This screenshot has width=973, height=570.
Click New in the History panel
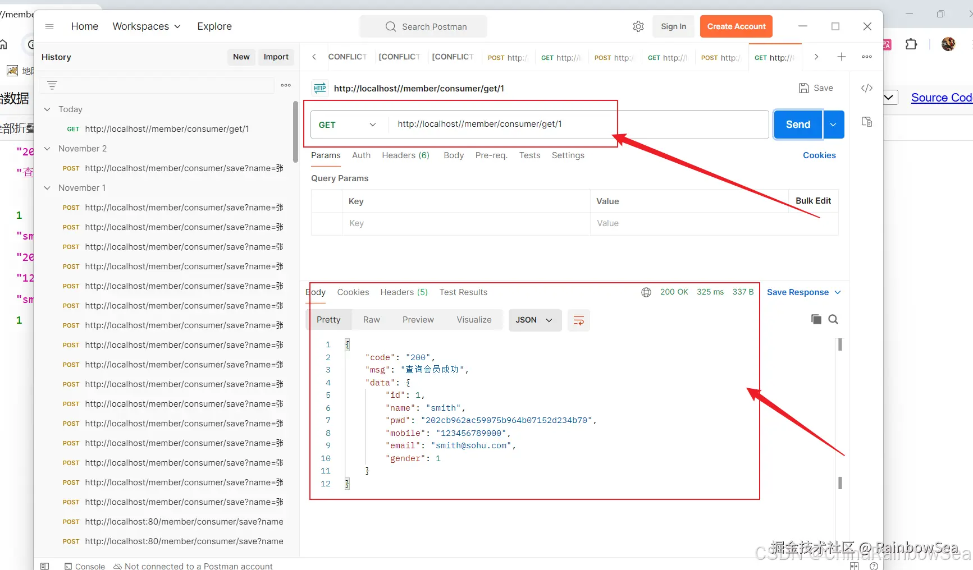(241, 57)
